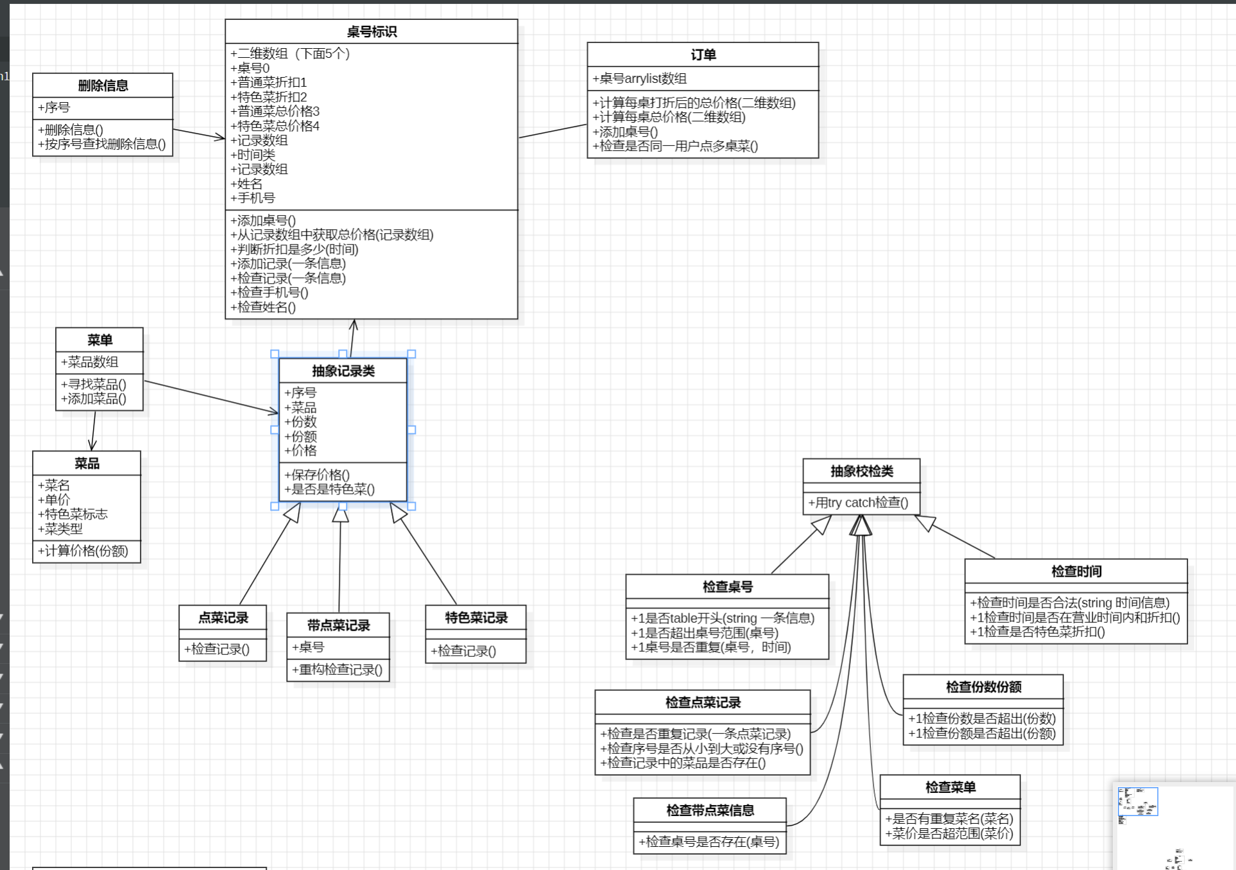Select the 删除信息 class header

pyautogui.click(x=103, y=85)
